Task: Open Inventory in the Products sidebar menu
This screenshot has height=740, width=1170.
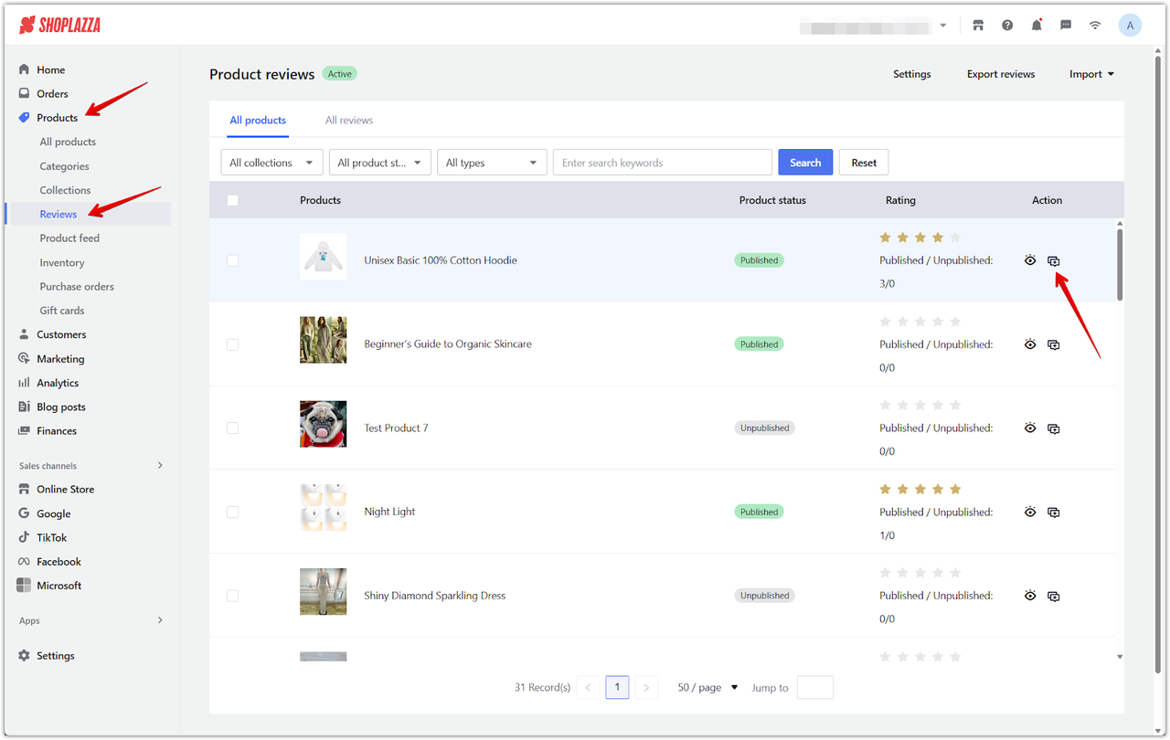Action: 62,262
